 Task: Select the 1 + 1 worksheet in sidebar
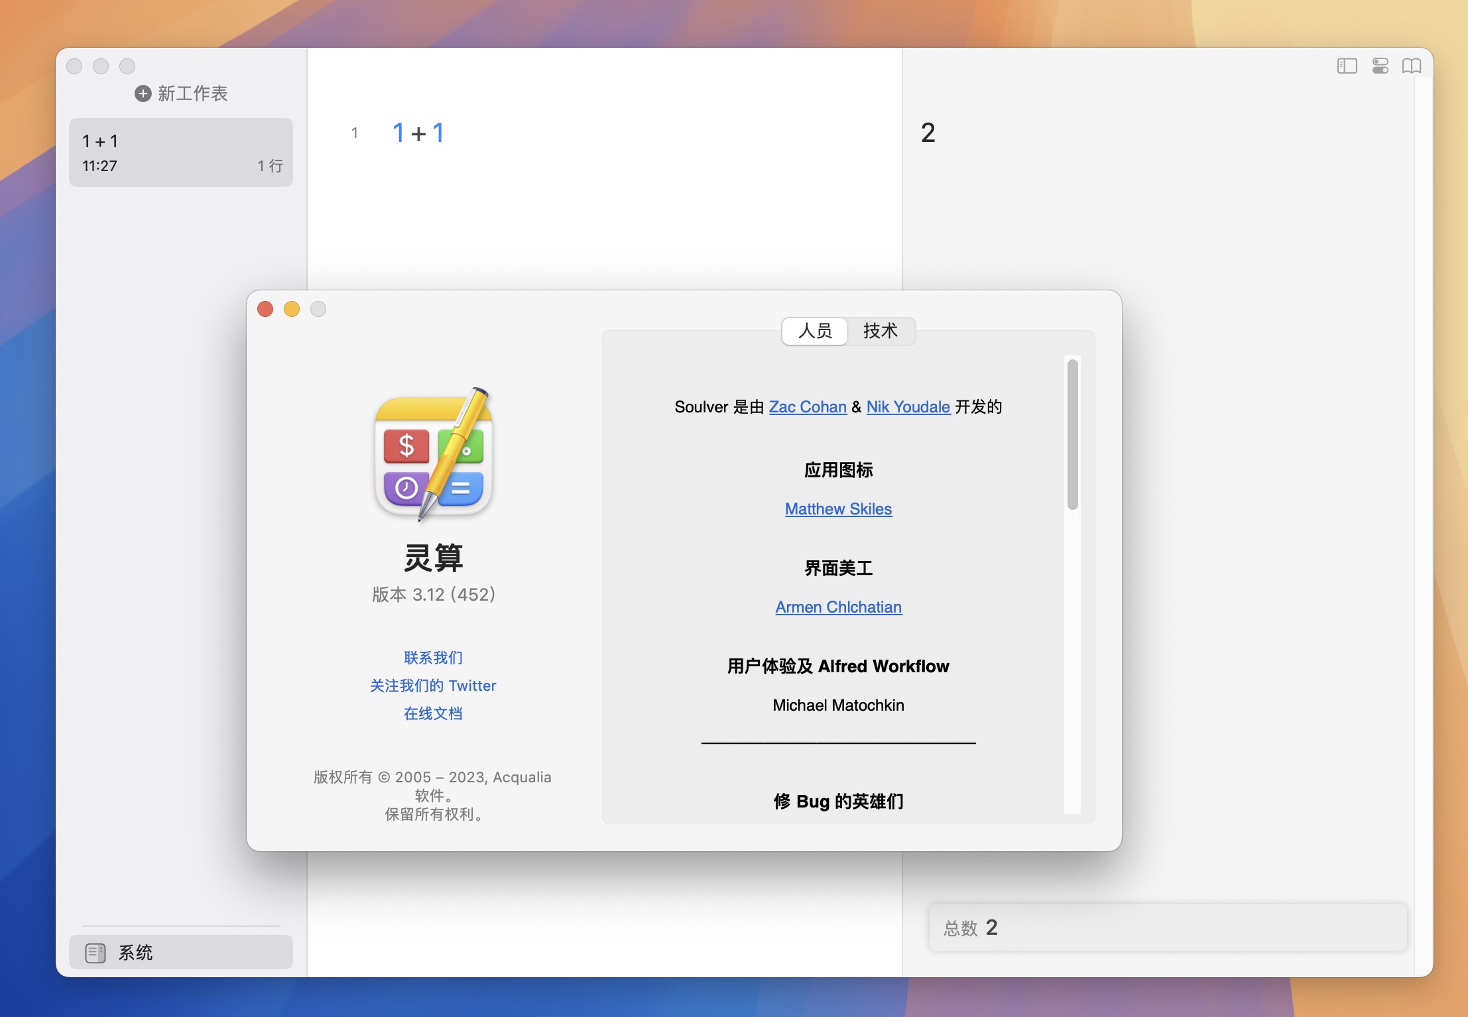(x=180, y=152)
